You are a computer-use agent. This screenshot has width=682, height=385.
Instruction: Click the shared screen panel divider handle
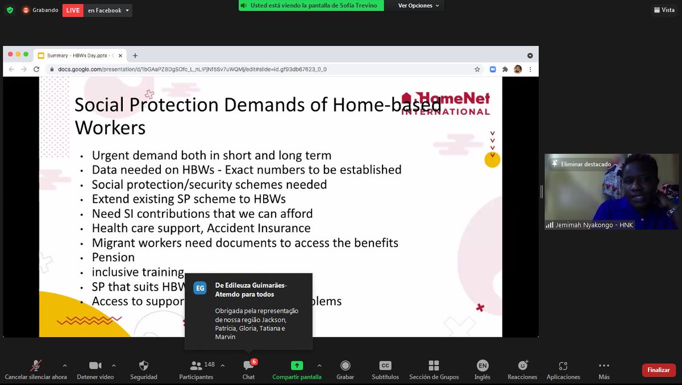pos(542,192)
